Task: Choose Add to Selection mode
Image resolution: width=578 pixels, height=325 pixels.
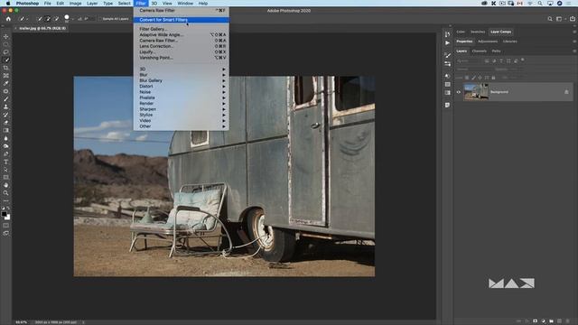Action: pos(48,18)
